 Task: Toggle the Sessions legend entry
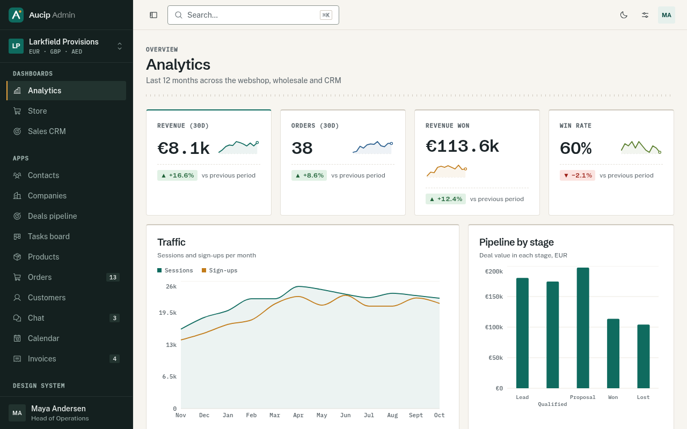(175, 270)
